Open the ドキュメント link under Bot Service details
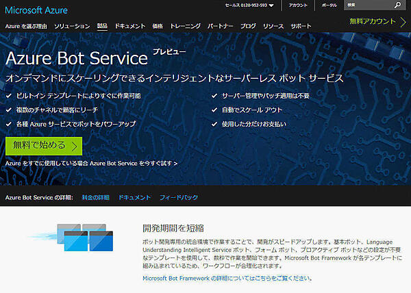This screenshot has width=411, height=293. coord(135,197)
